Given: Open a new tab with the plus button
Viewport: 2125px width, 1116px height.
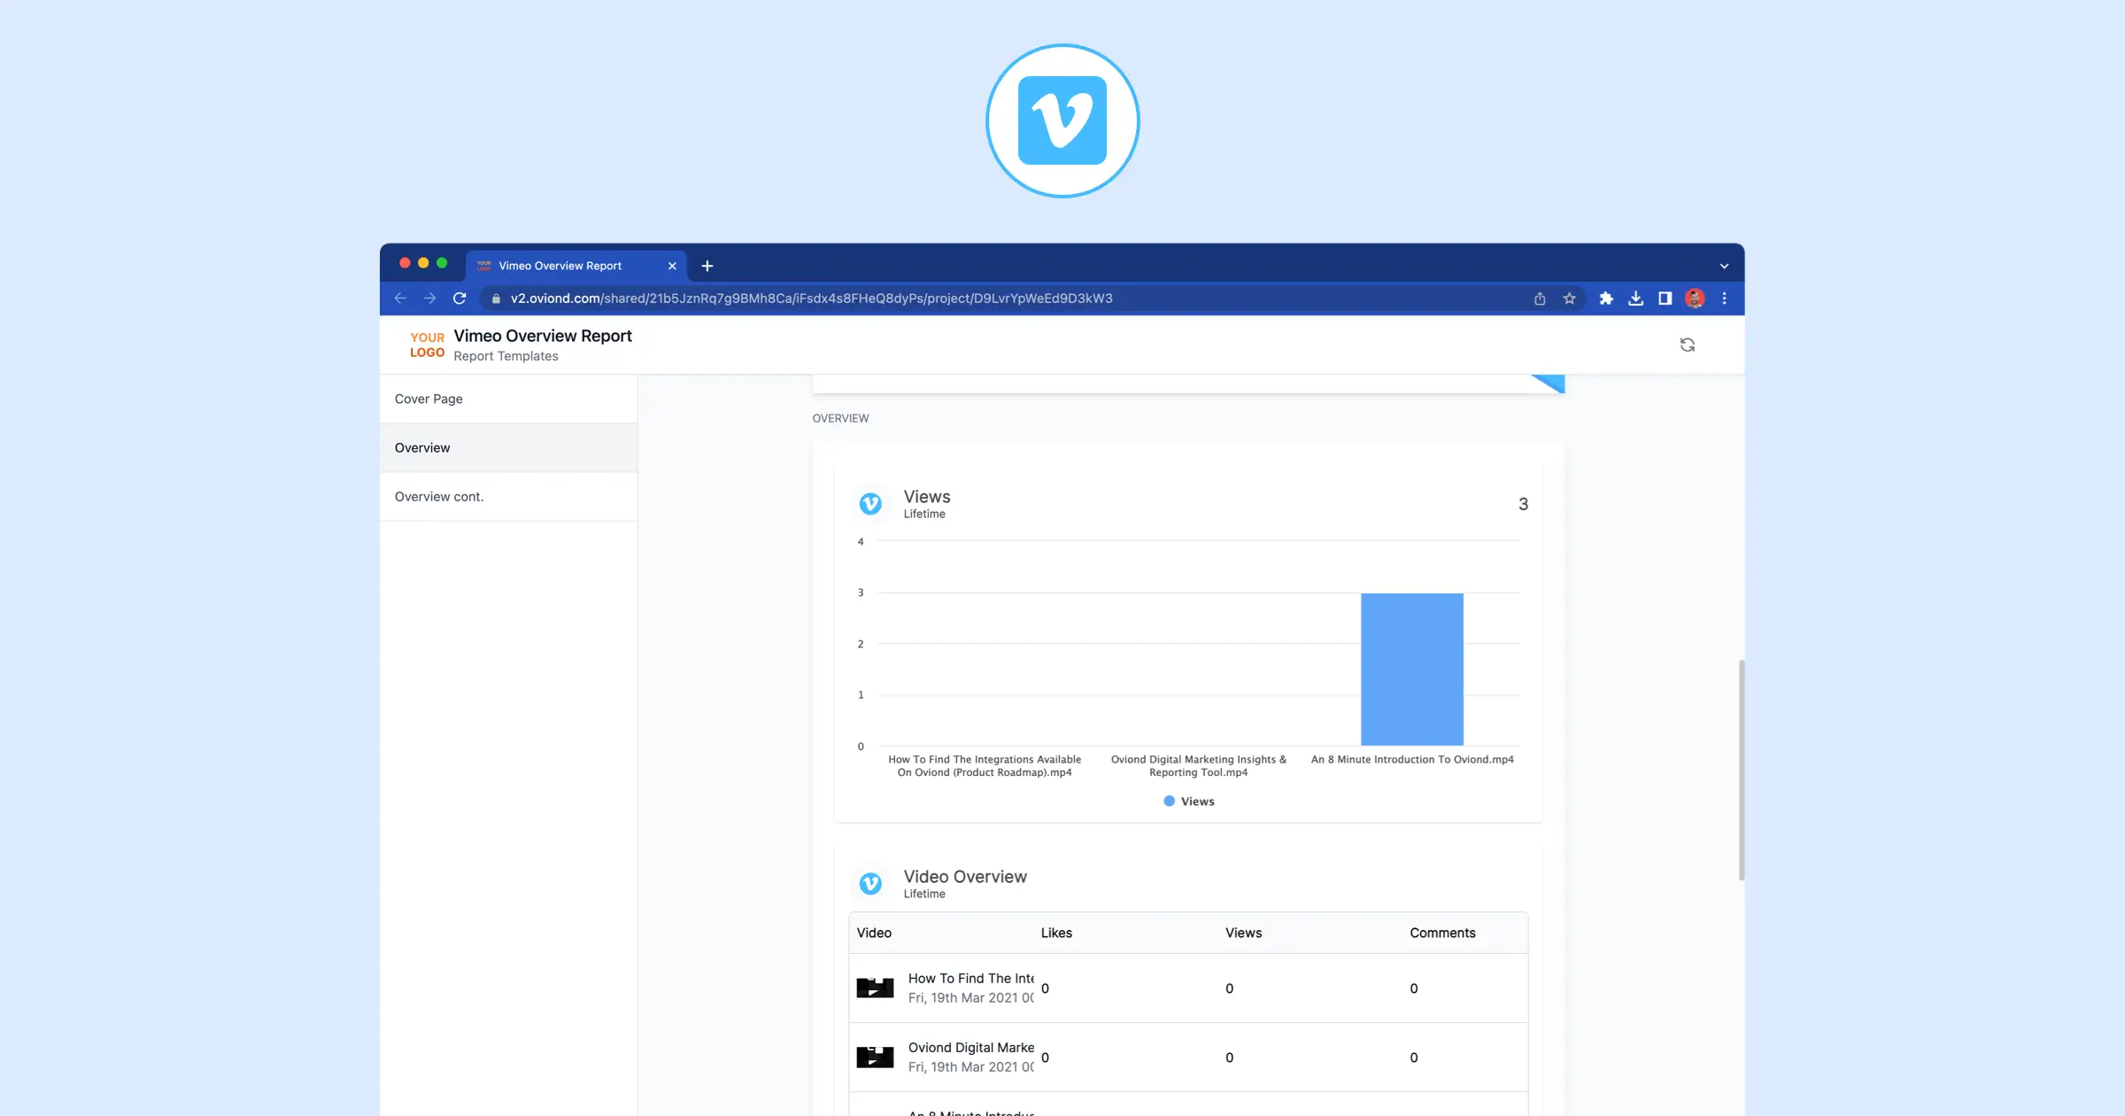Looking at the screenshot, I should pyautogui.click(x=707, y=266).
